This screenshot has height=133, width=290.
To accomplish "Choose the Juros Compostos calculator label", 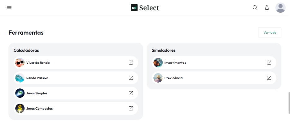I will pyautogui.click(x=39, y=109).
